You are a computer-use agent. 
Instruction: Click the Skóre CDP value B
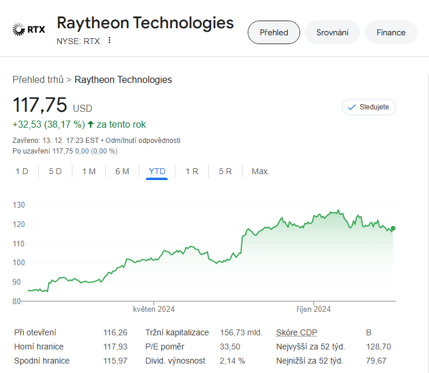(x=368, y=332)
